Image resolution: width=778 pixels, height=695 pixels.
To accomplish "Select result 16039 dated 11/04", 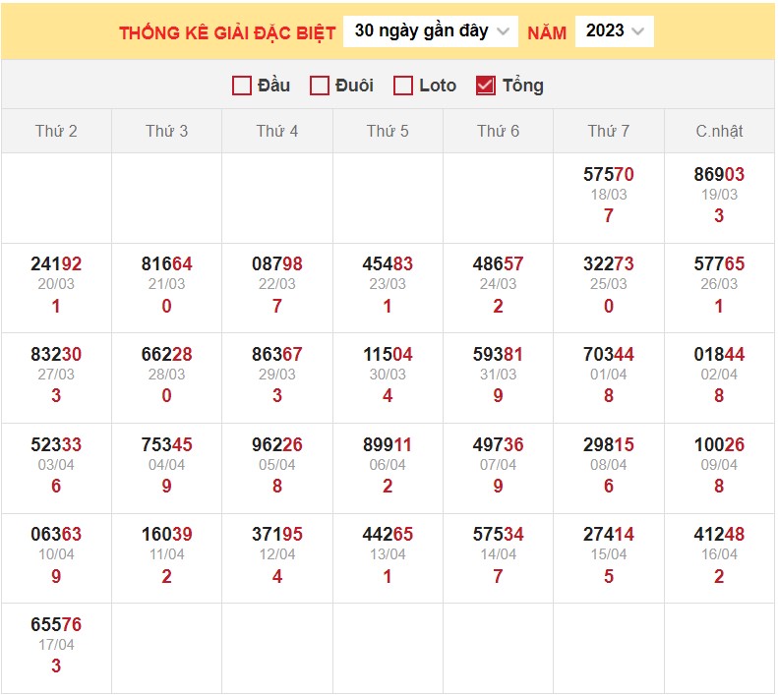I will tap(166, 536).
